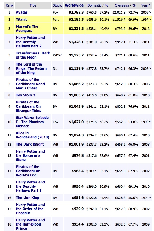Open the Toy Story 3 link
Viewport: 154px width, 231px height.
click(x=26, y=95)
